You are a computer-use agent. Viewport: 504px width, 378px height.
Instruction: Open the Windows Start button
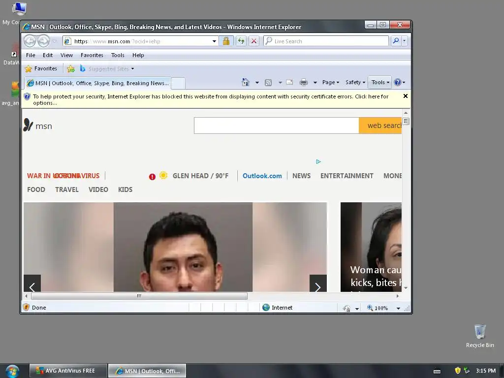[x=12, y=371]
